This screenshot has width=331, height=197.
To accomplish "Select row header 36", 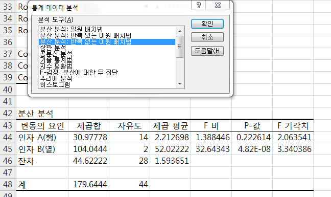I will pos(8,42).
